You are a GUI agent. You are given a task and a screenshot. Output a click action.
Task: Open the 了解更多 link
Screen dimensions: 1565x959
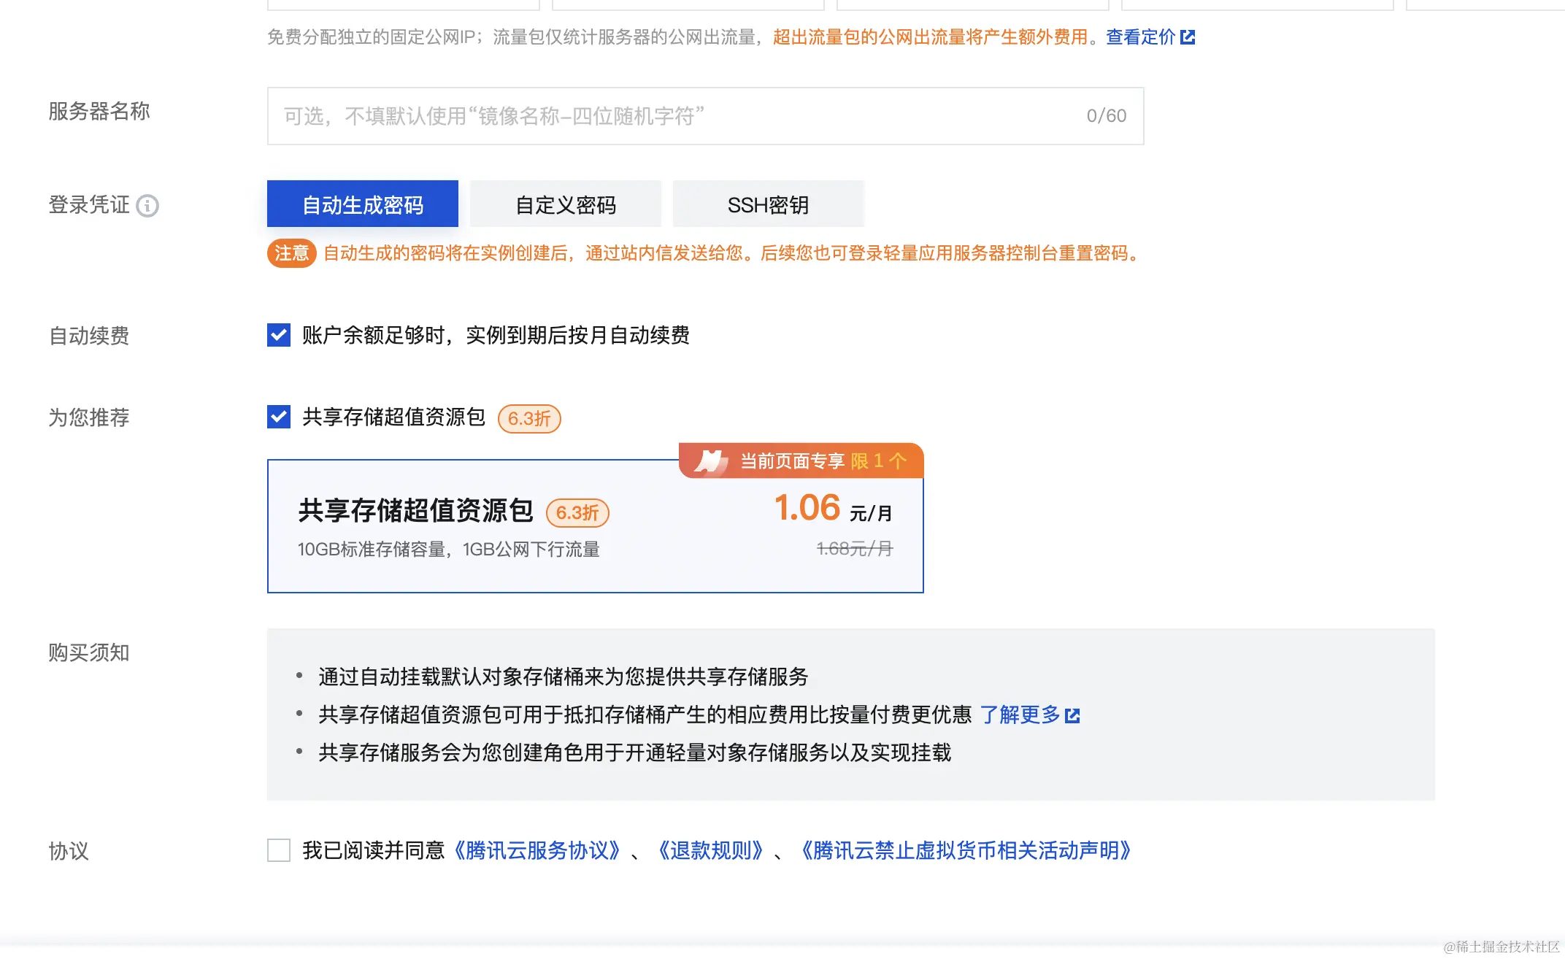(1020, 715)
